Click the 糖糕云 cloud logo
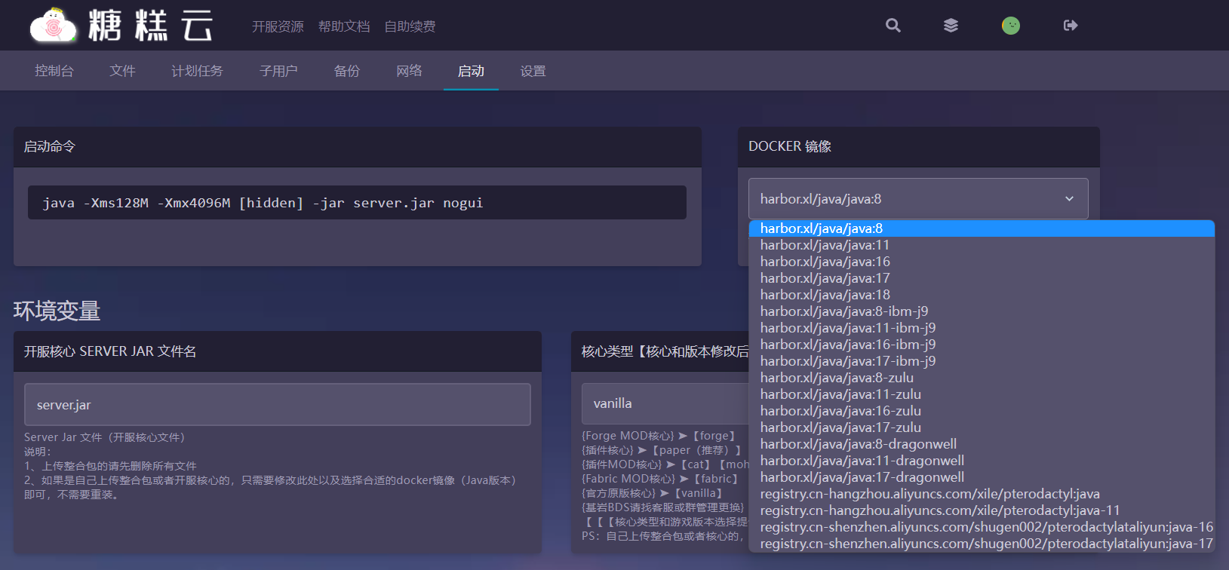 (x=54, y=26)
